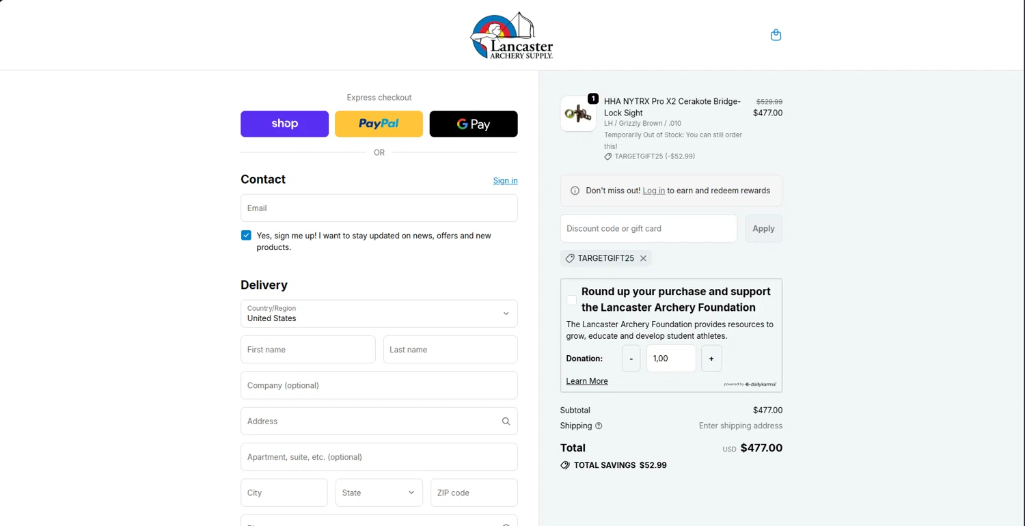Focus the Email input field
Image resolution: width=1025 pixels, height=526 pixels.
[379, 208]
